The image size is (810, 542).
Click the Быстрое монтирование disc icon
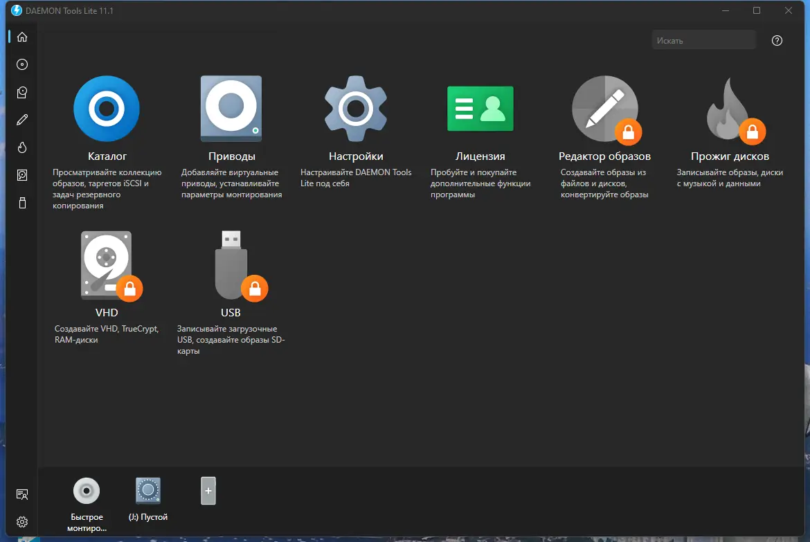pos(87,490)
